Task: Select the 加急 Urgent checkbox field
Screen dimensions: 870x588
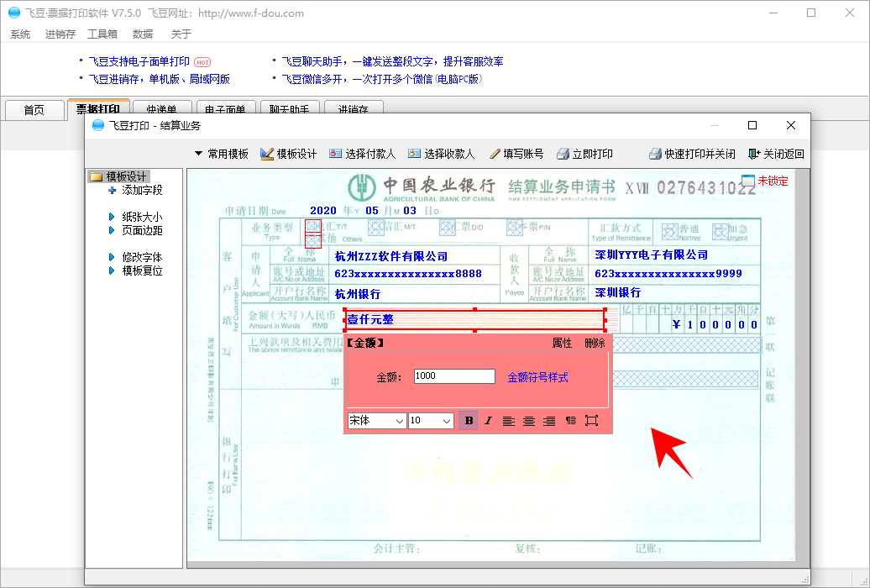Action: (721, 232)
